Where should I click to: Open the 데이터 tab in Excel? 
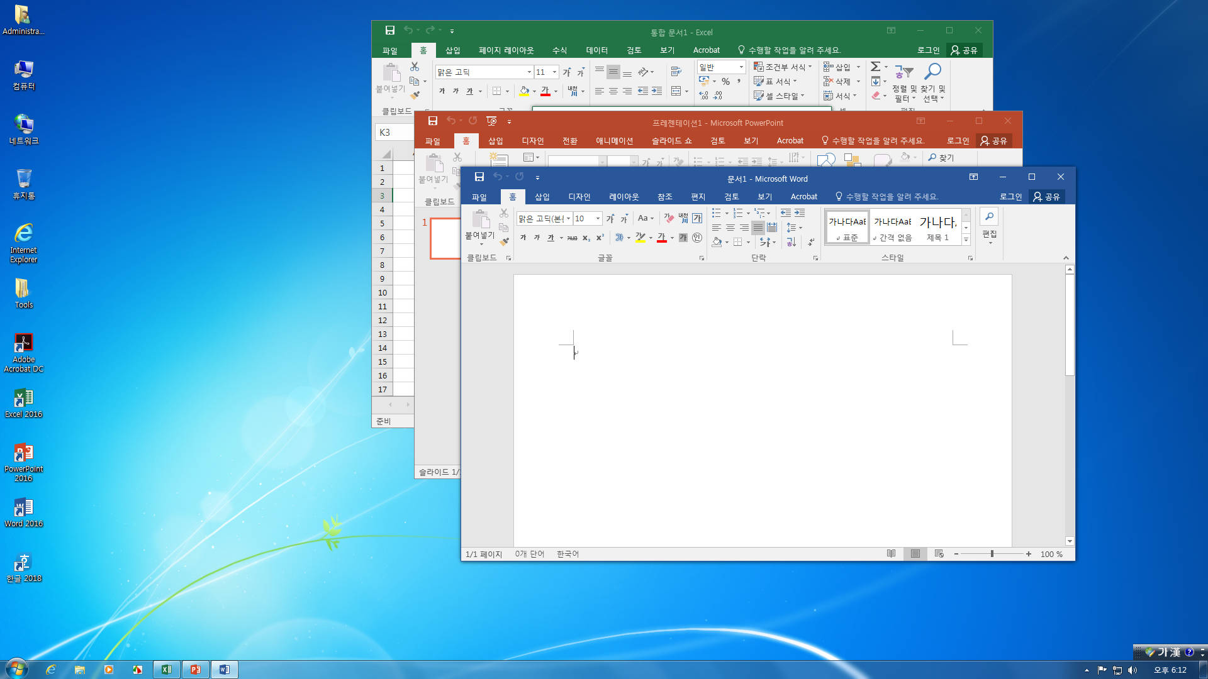pyautogui.click(x=596, y=50)
